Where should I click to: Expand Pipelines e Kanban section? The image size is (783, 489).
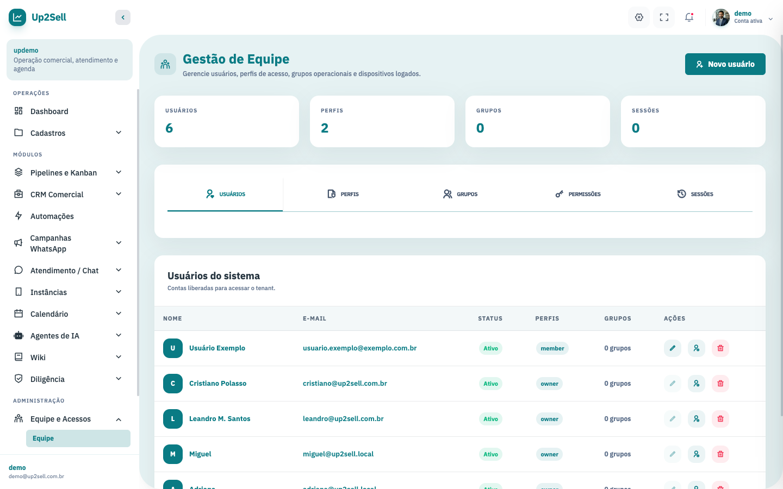70,173
